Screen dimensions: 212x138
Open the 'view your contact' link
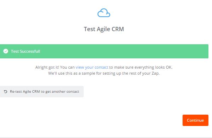[92, 67]
